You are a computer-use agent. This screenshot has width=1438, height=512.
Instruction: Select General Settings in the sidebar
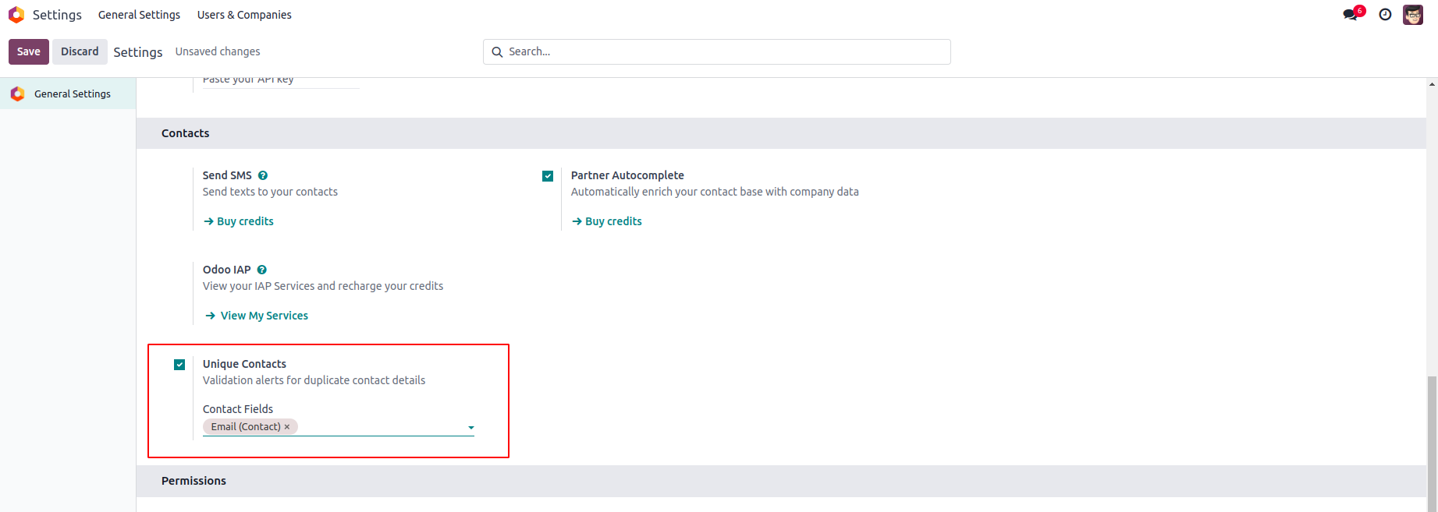(72, 94)
